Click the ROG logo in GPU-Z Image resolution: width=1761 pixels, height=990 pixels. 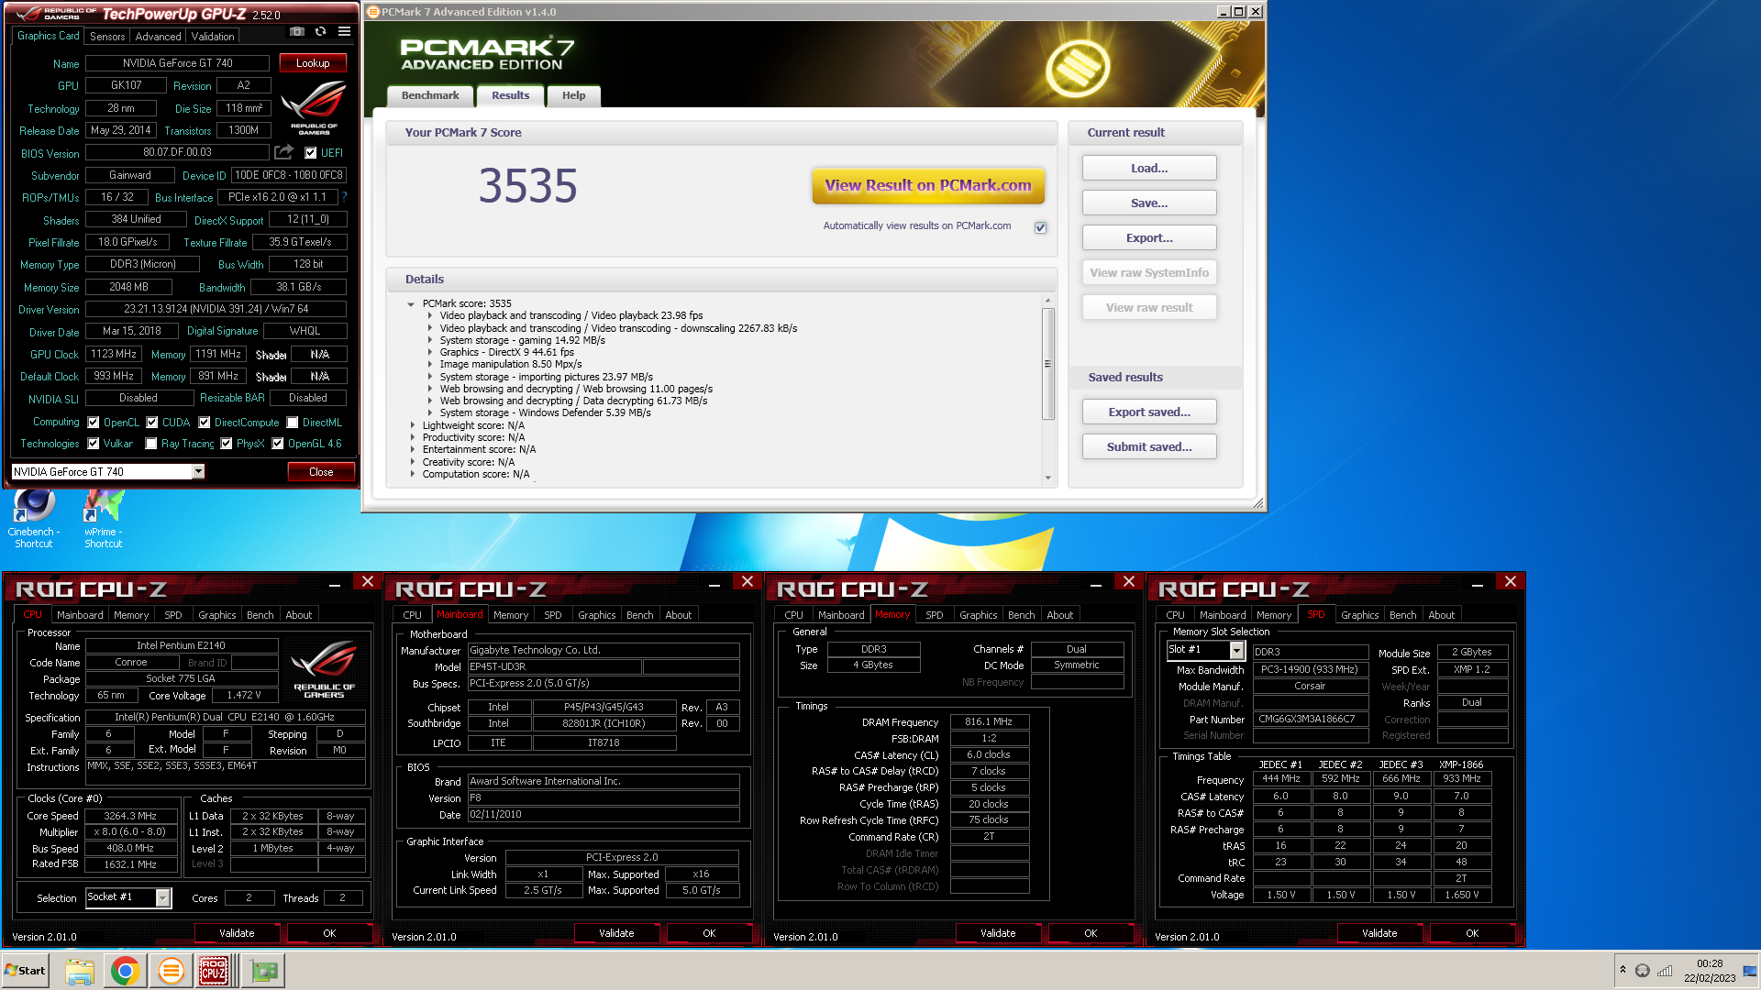(314, 107)
